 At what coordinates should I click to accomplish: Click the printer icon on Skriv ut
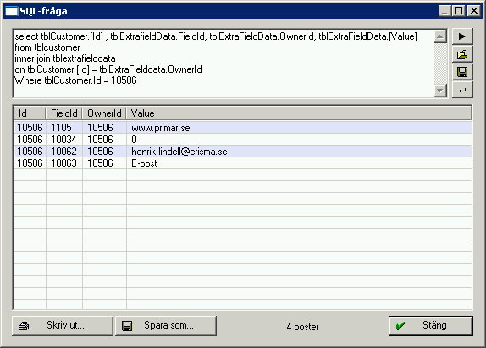(24, 326)
